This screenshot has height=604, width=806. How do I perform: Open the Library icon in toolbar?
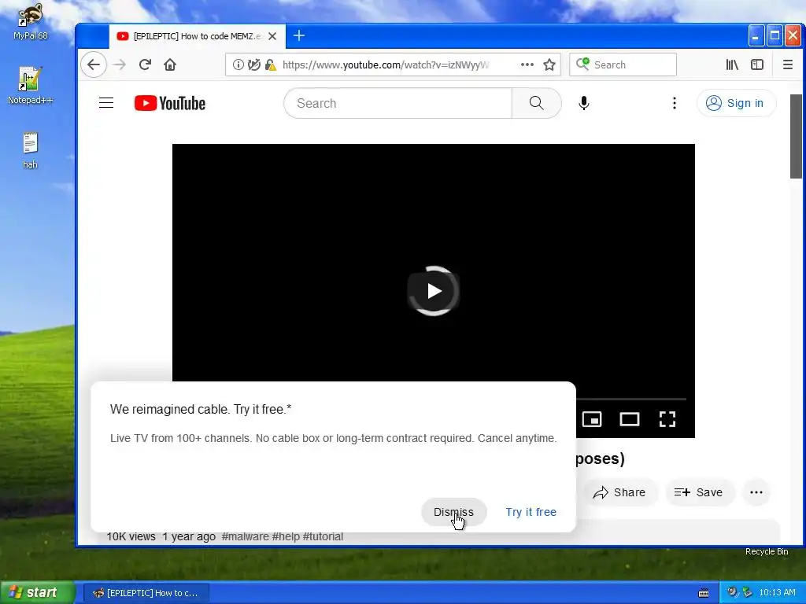pyautogui.click(x=732, y=64)
